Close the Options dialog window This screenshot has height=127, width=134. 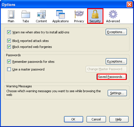coord(129,4)
